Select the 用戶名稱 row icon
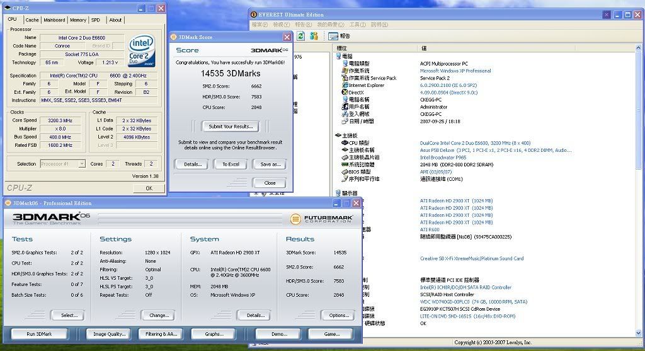This screenshot has height=351, width=645. coord(345,106)
